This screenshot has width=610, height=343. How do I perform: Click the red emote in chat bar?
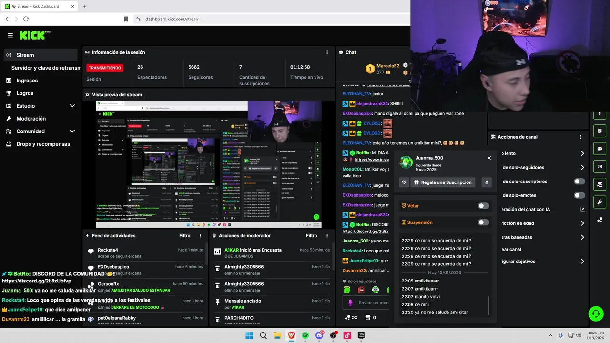click(x=361, y=290)
